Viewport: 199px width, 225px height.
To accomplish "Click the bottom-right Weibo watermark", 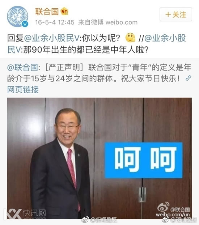I will click(x=179, y=220).
